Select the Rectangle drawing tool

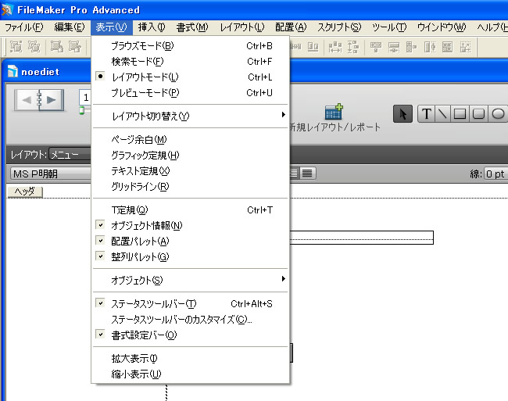pyautogui.click(x=460, y=114)
